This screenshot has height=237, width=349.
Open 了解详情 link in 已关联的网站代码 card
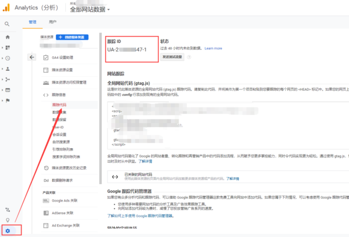[x=233, y=178]
